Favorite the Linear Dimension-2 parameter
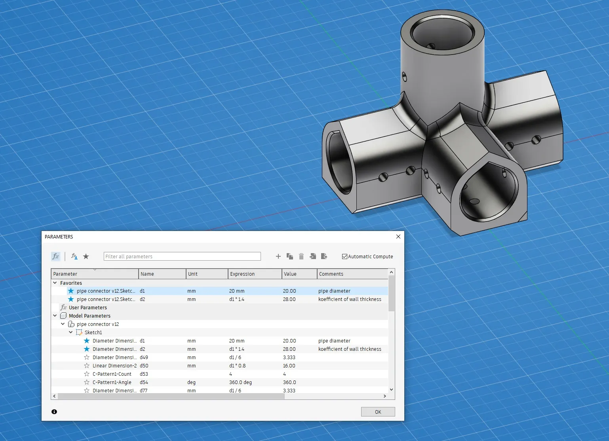This screenshot has width=609, height=441. coord(87,365)
